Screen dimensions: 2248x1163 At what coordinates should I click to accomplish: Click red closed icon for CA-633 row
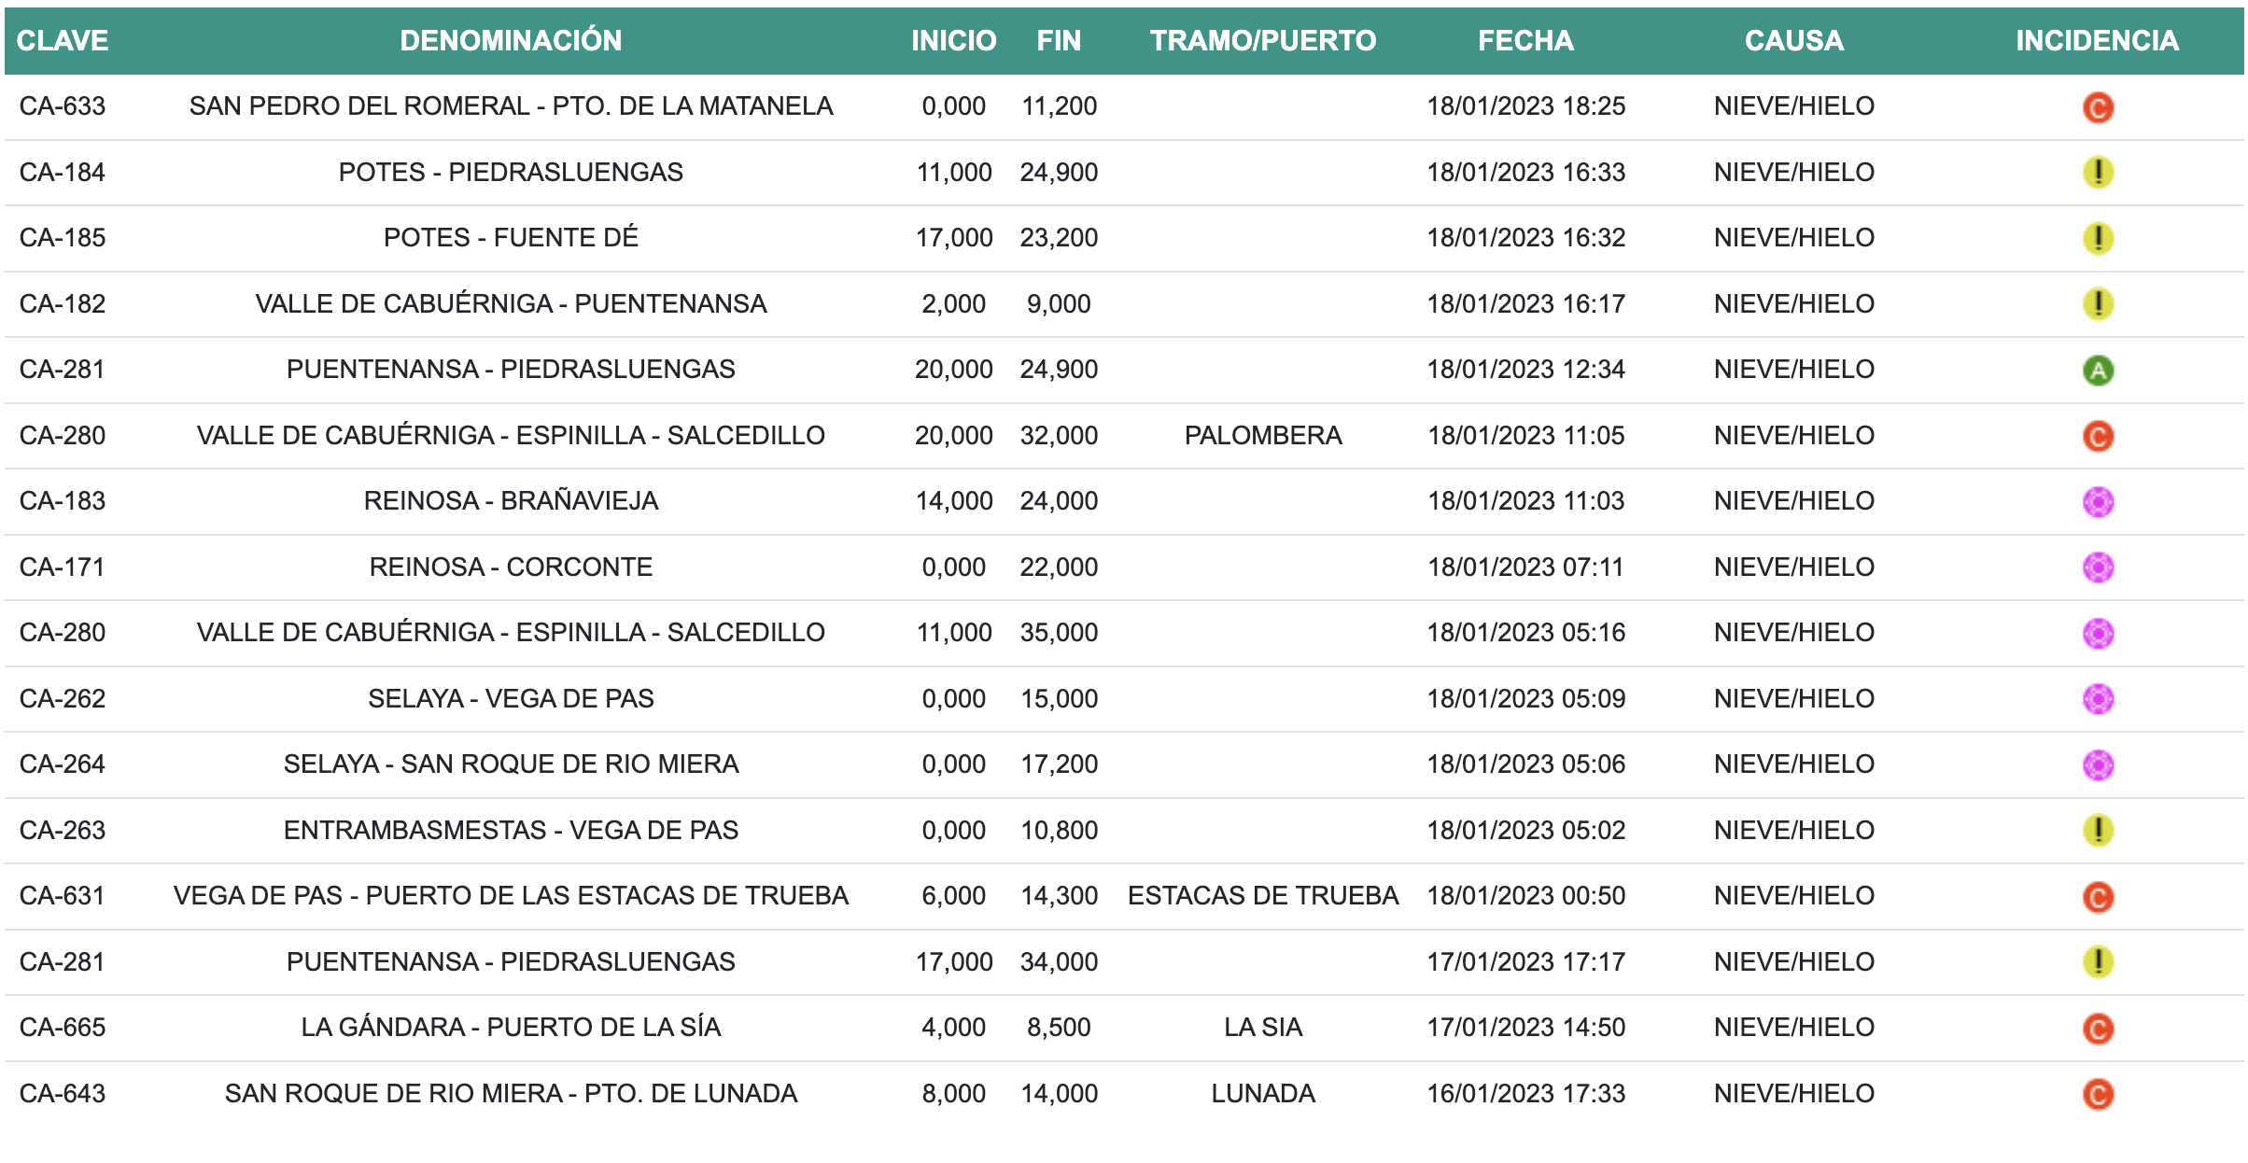click(x=2097, y=107)
